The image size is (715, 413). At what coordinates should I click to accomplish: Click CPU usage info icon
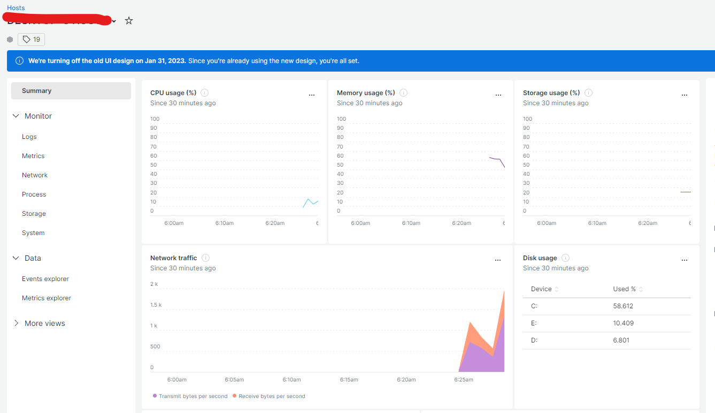204,93
